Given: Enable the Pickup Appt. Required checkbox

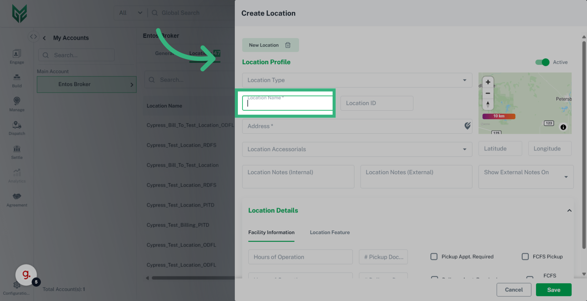Looking at the screenshot, I should click(x=434, y=257).
